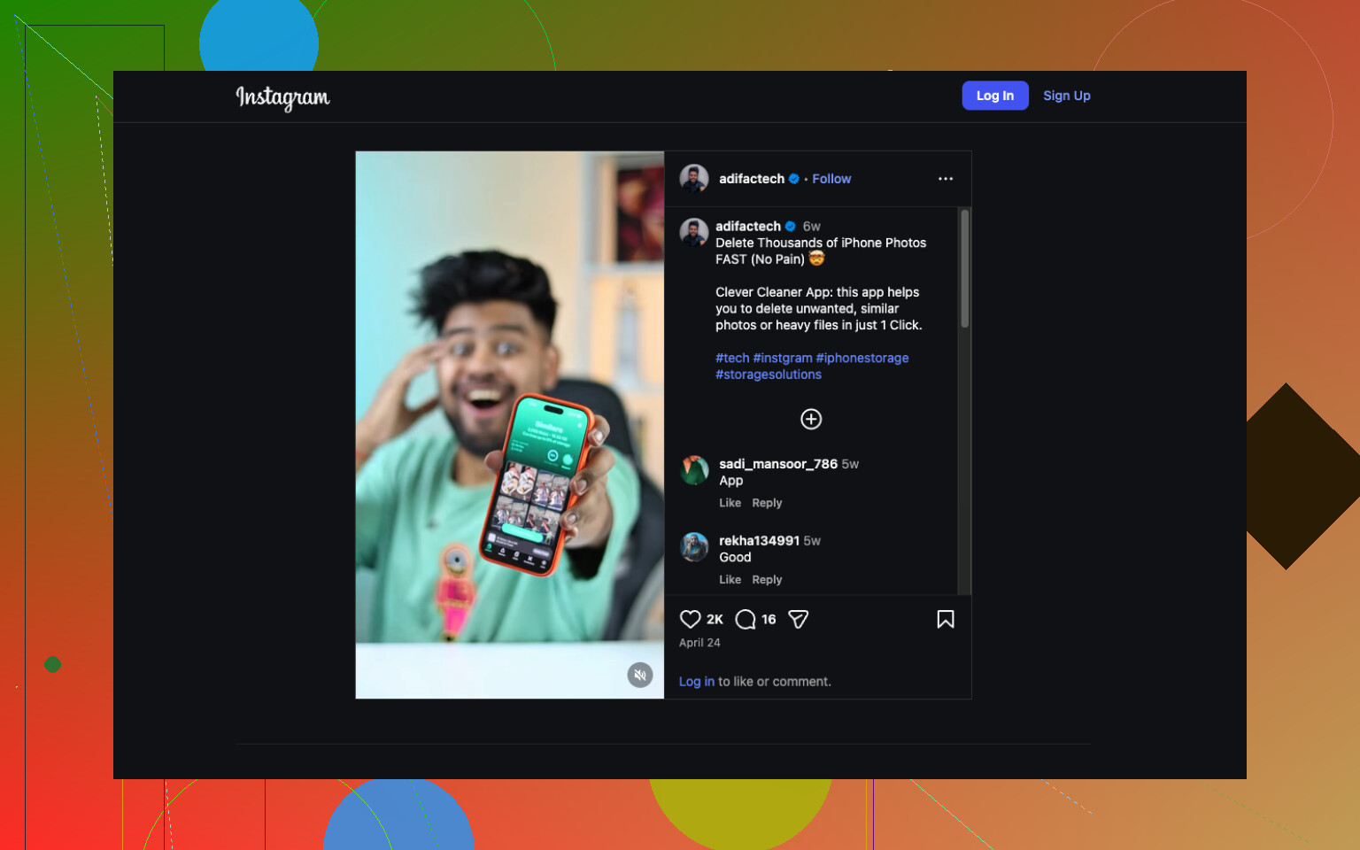Like rekha134991's comment

[x=730, y=580]
